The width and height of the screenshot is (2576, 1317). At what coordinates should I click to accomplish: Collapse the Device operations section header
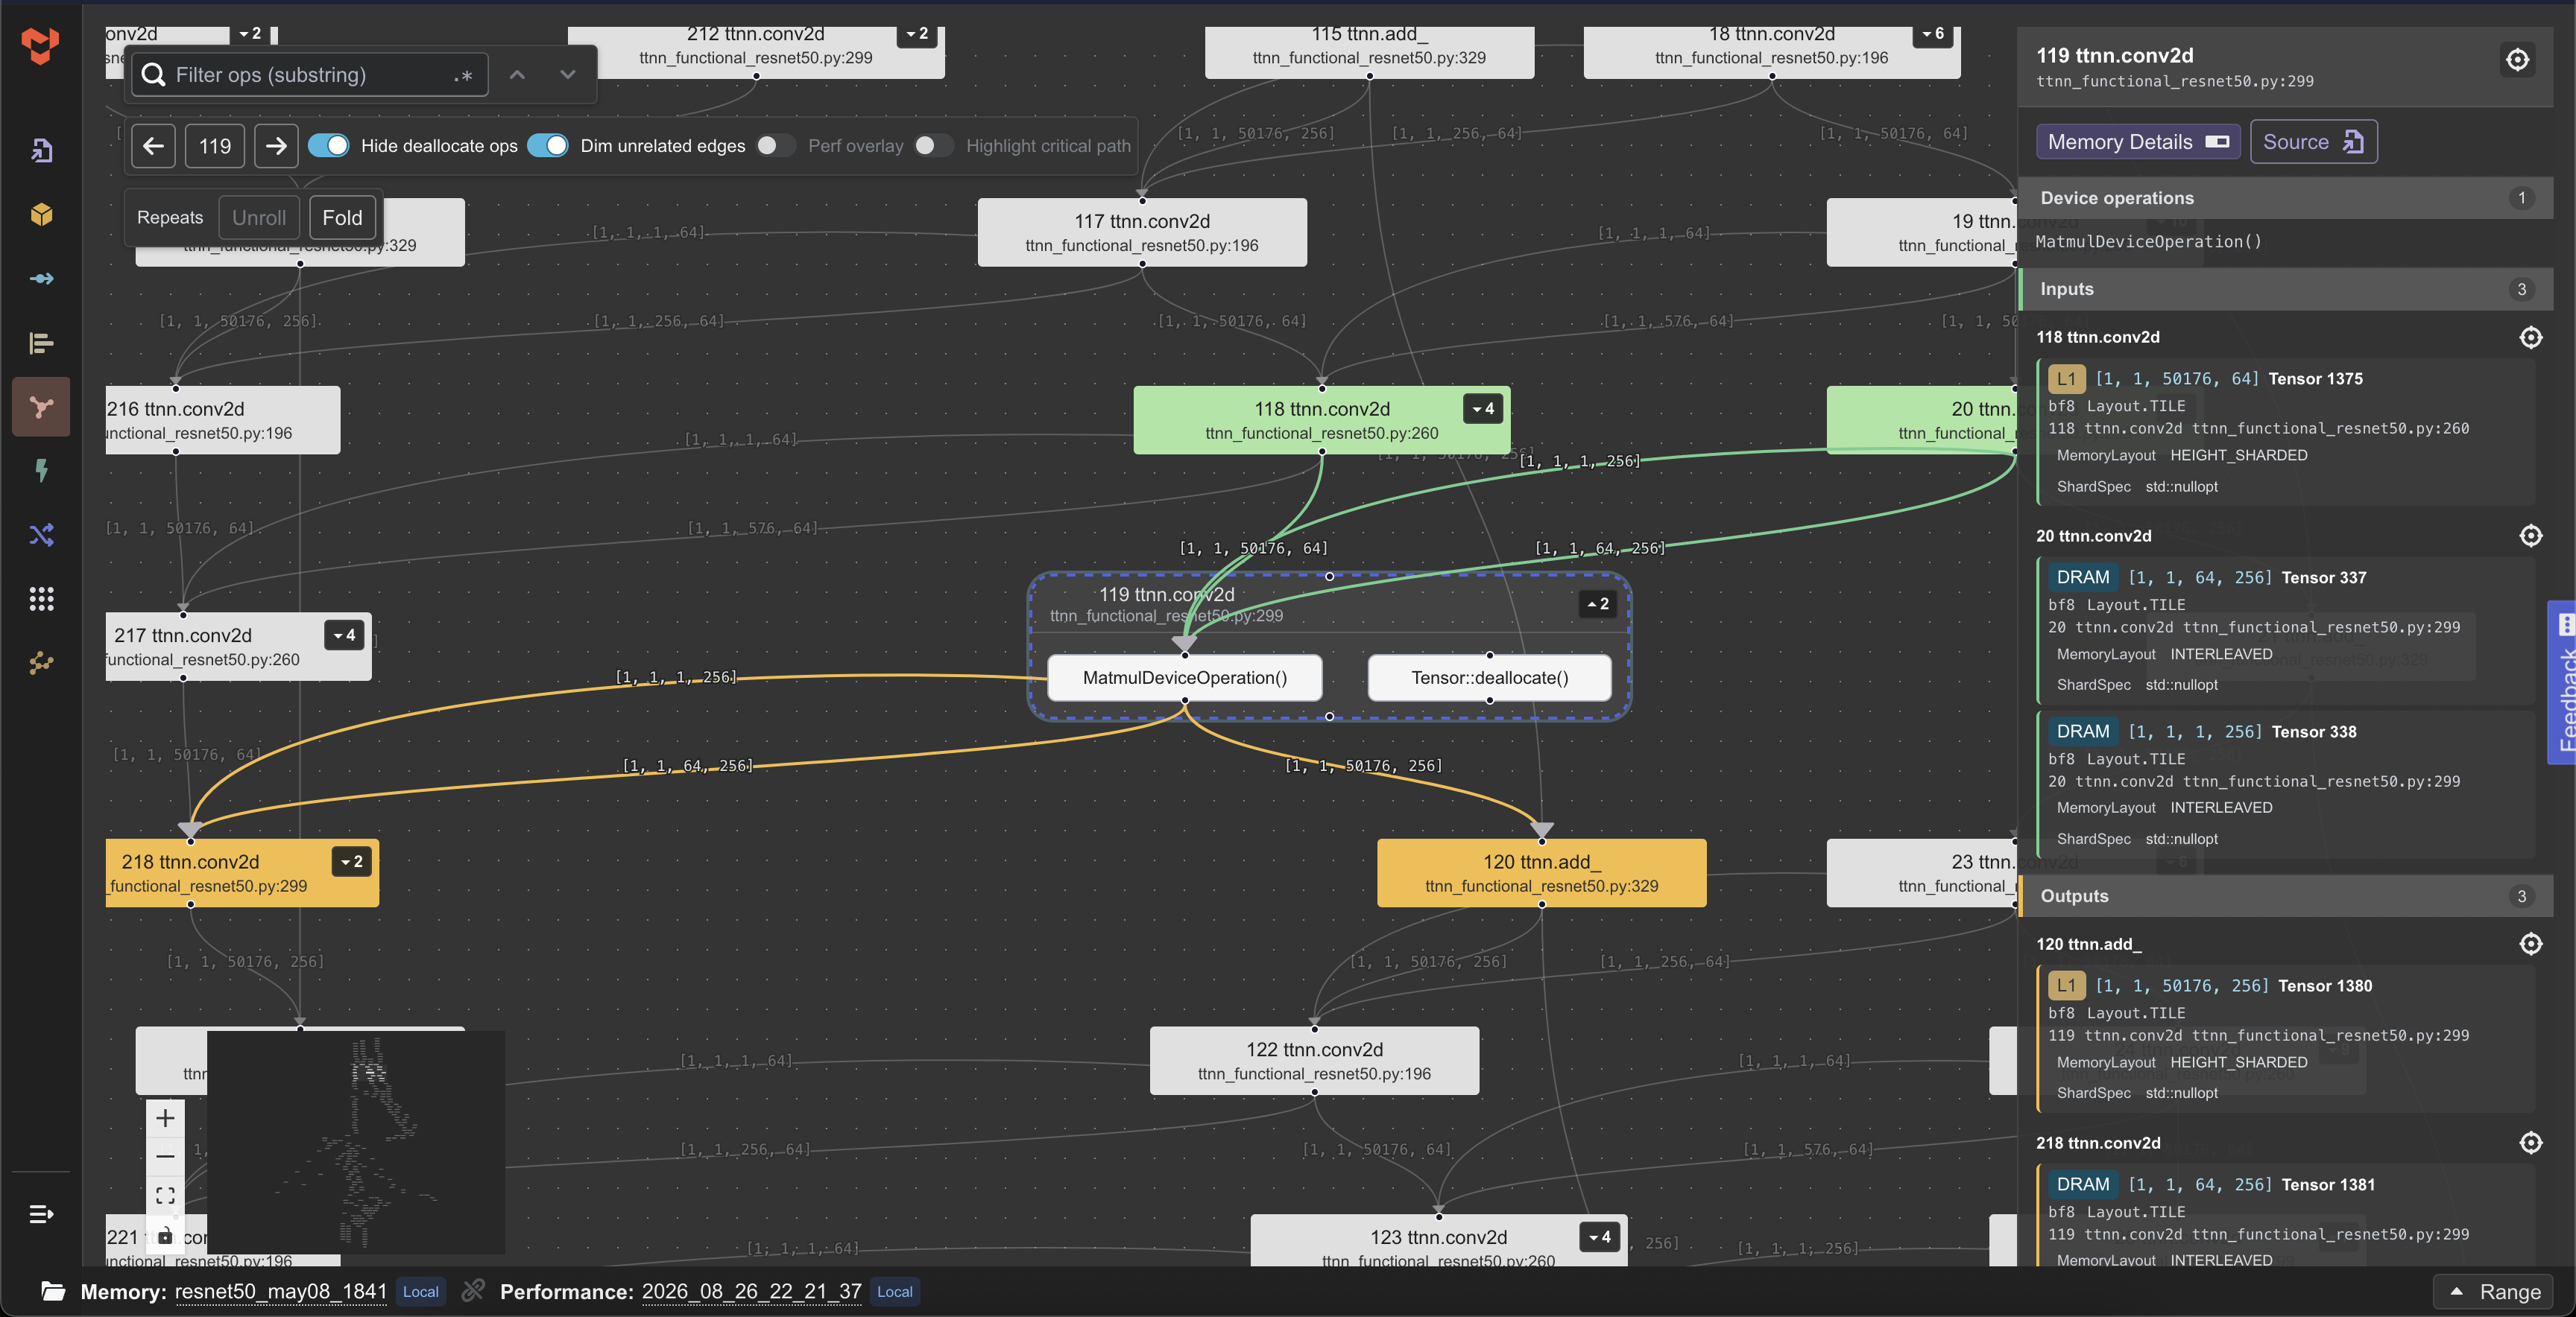click(2286, 198)
